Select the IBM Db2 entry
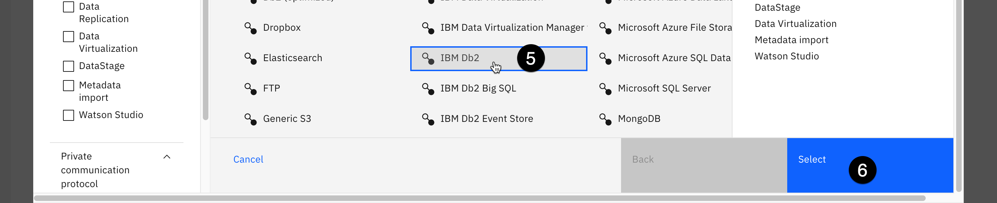Viewport: 997px width, 203px height. 498,59
